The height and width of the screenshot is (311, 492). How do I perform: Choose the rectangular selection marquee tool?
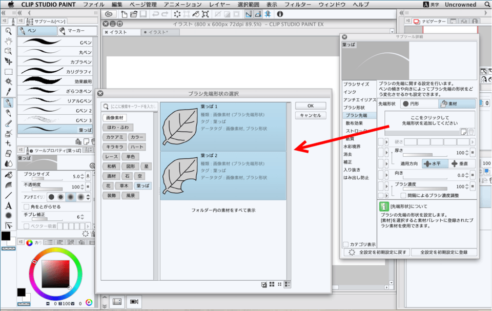8,71
